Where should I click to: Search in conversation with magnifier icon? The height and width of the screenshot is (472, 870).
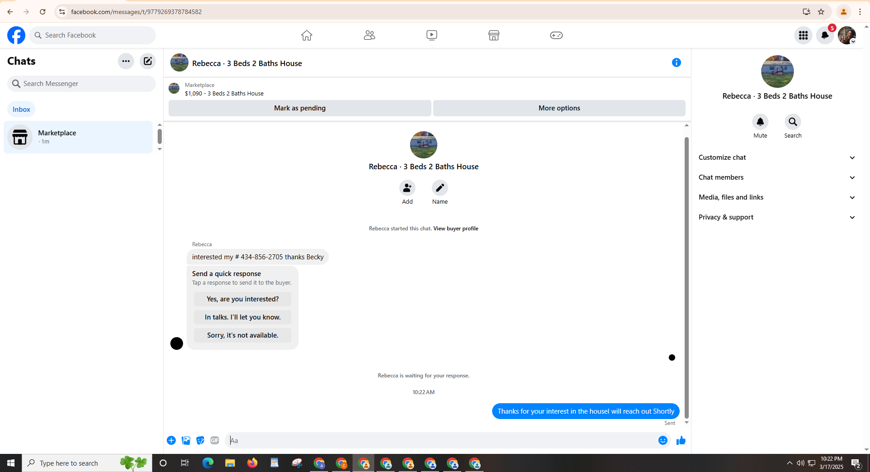(793, 122)
